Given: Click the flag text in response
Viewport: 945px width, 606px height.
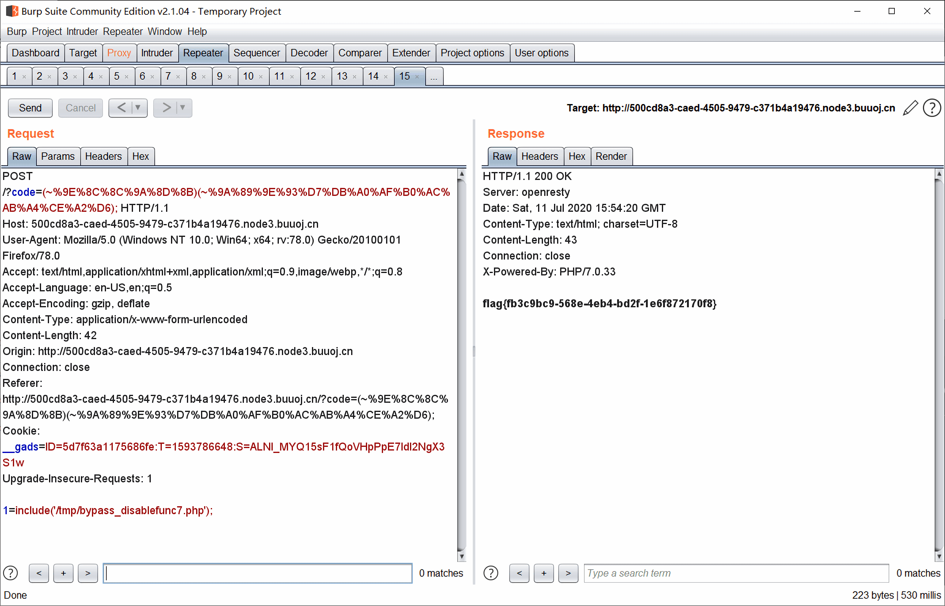Looking at the screenshot, I should point(600,303).
